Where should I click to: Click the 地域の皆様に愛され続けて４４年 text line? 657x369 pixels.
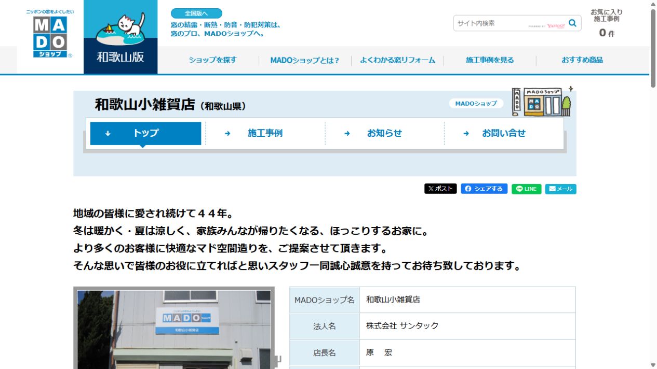[154, 214]
